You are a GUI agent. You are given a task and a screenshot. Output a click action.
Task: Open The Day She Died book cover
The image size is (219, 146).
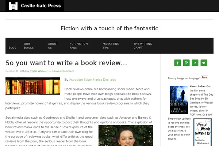179,100
